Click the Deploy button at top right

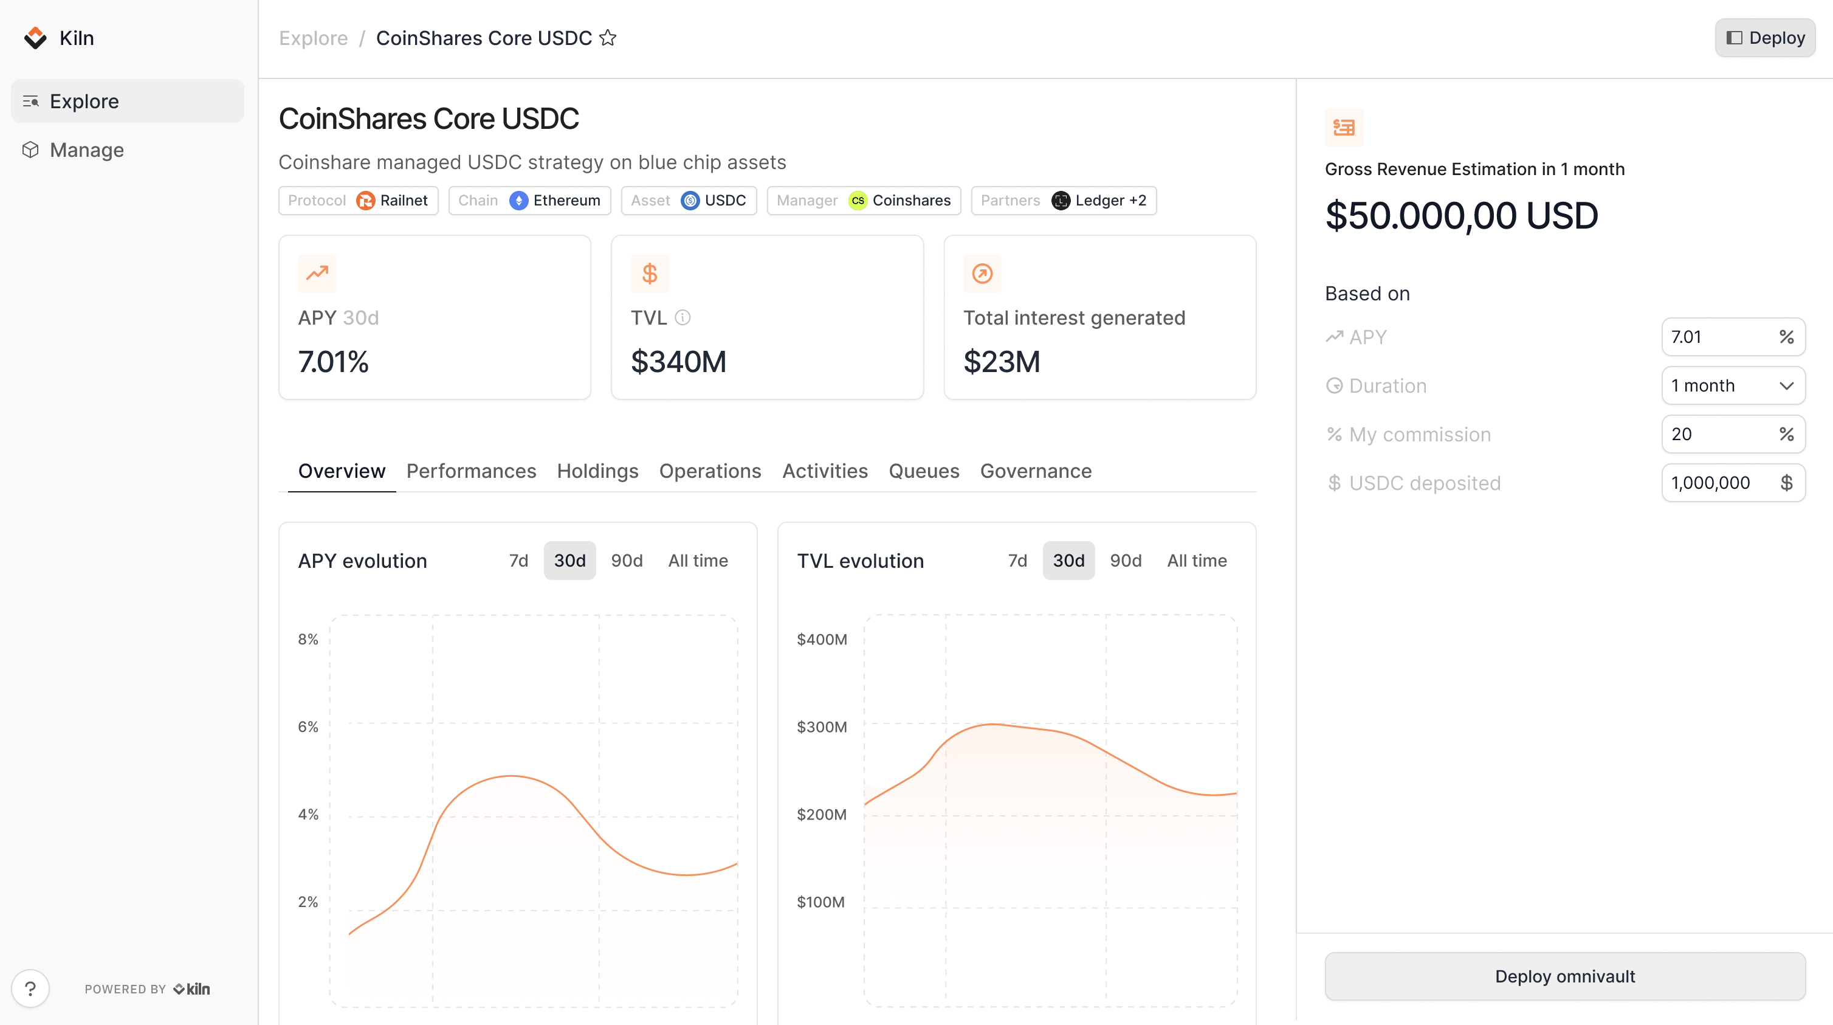[x=1764, y=37]
